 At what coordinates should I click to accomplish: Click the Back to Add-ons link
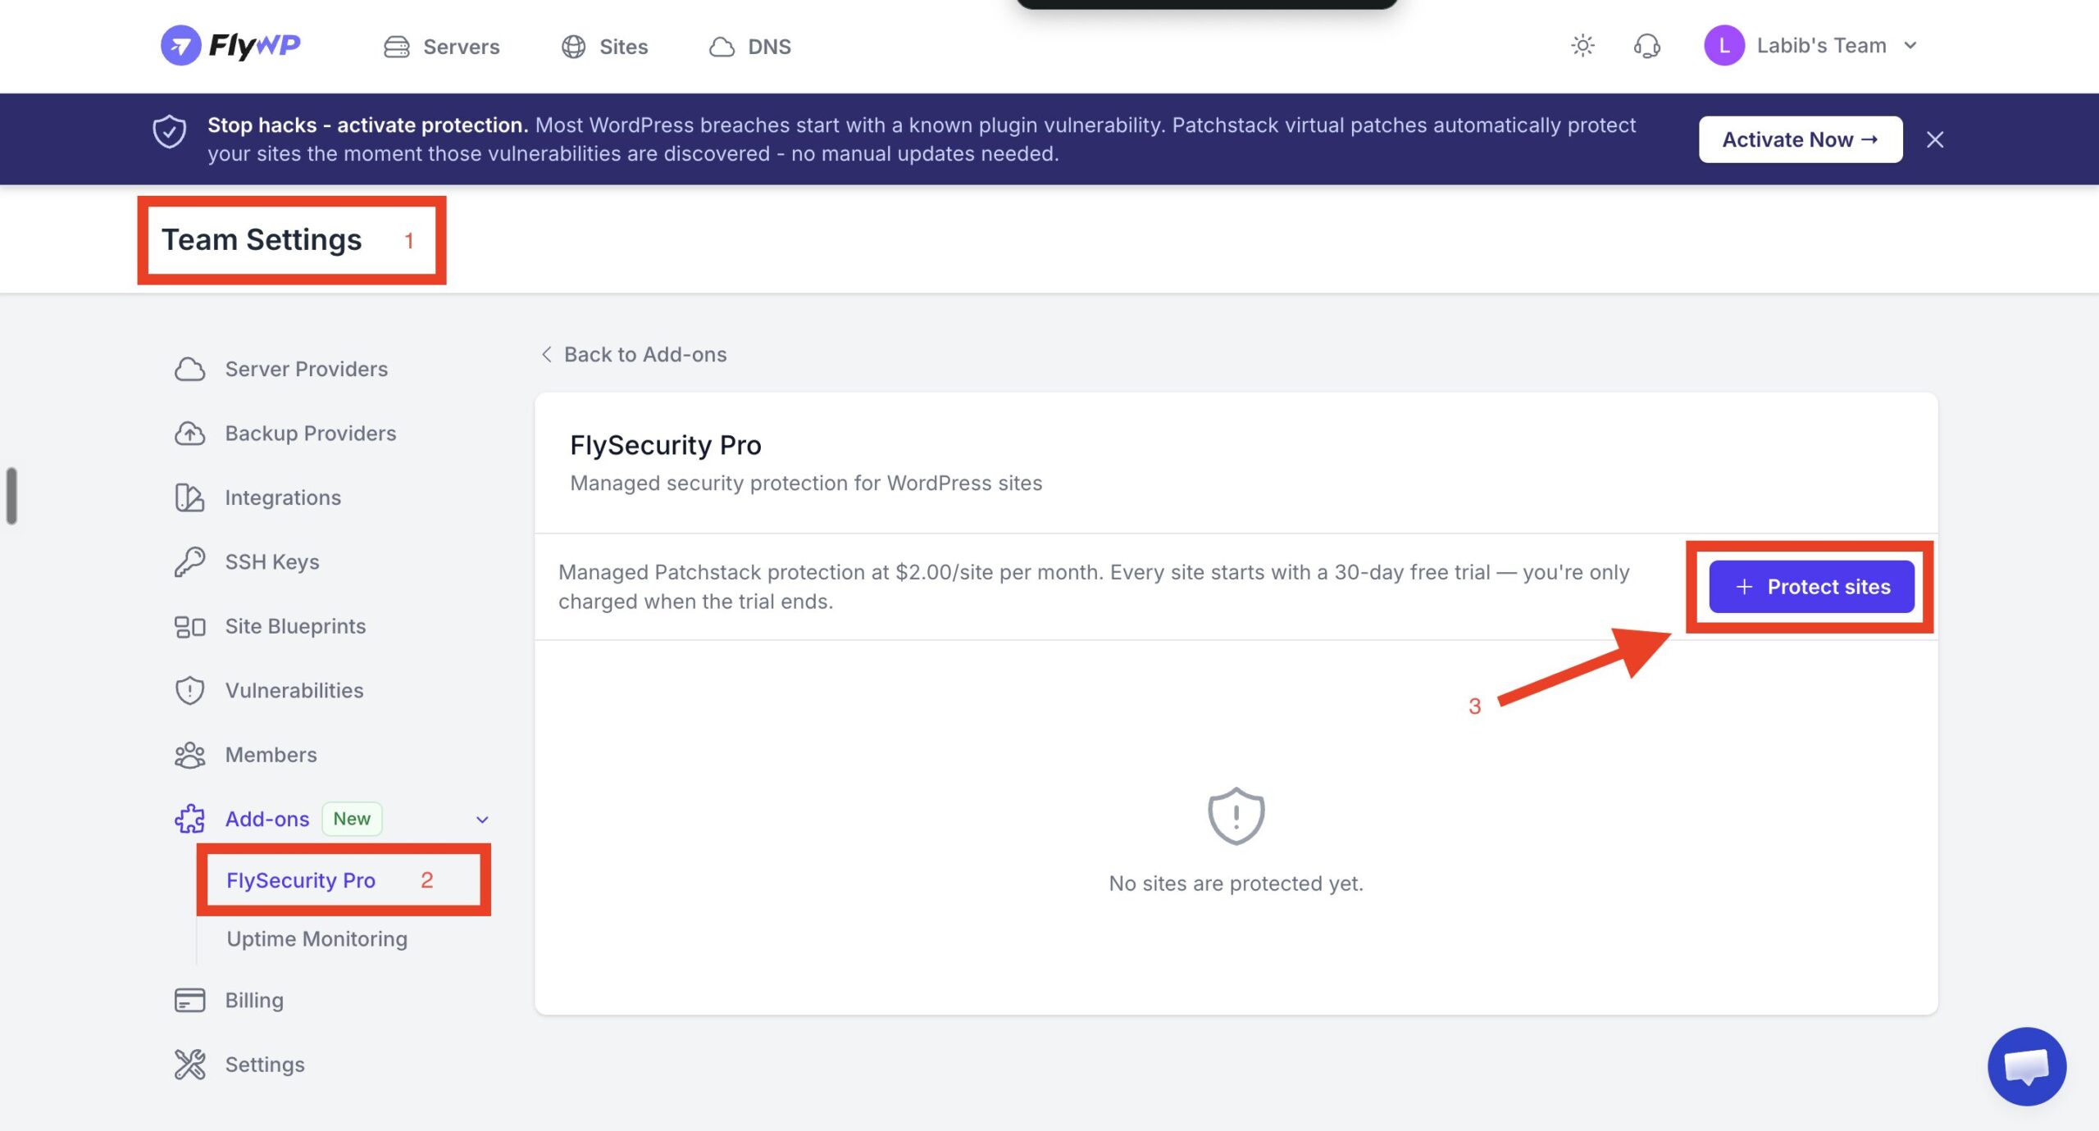634,354
